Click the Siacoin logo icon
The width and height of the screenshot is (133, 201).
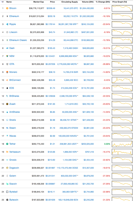point(7,184)
